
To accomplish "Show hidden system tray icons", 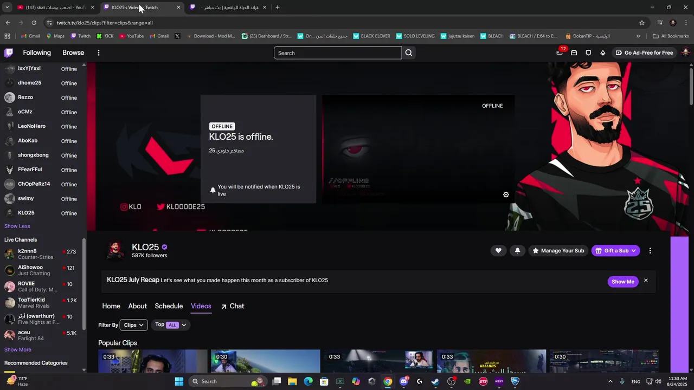I will click(x=610, y=381).
